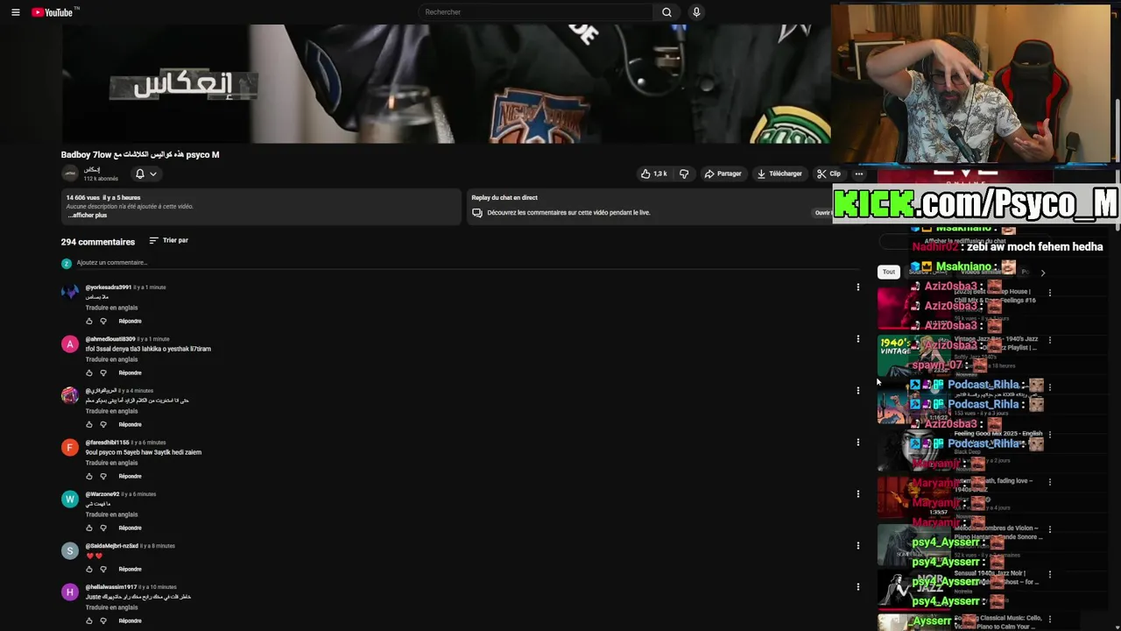The image size is (1121, 631).
Task: Open options menu for @yorkesadra3991 comment
Action: pos(858,287)
